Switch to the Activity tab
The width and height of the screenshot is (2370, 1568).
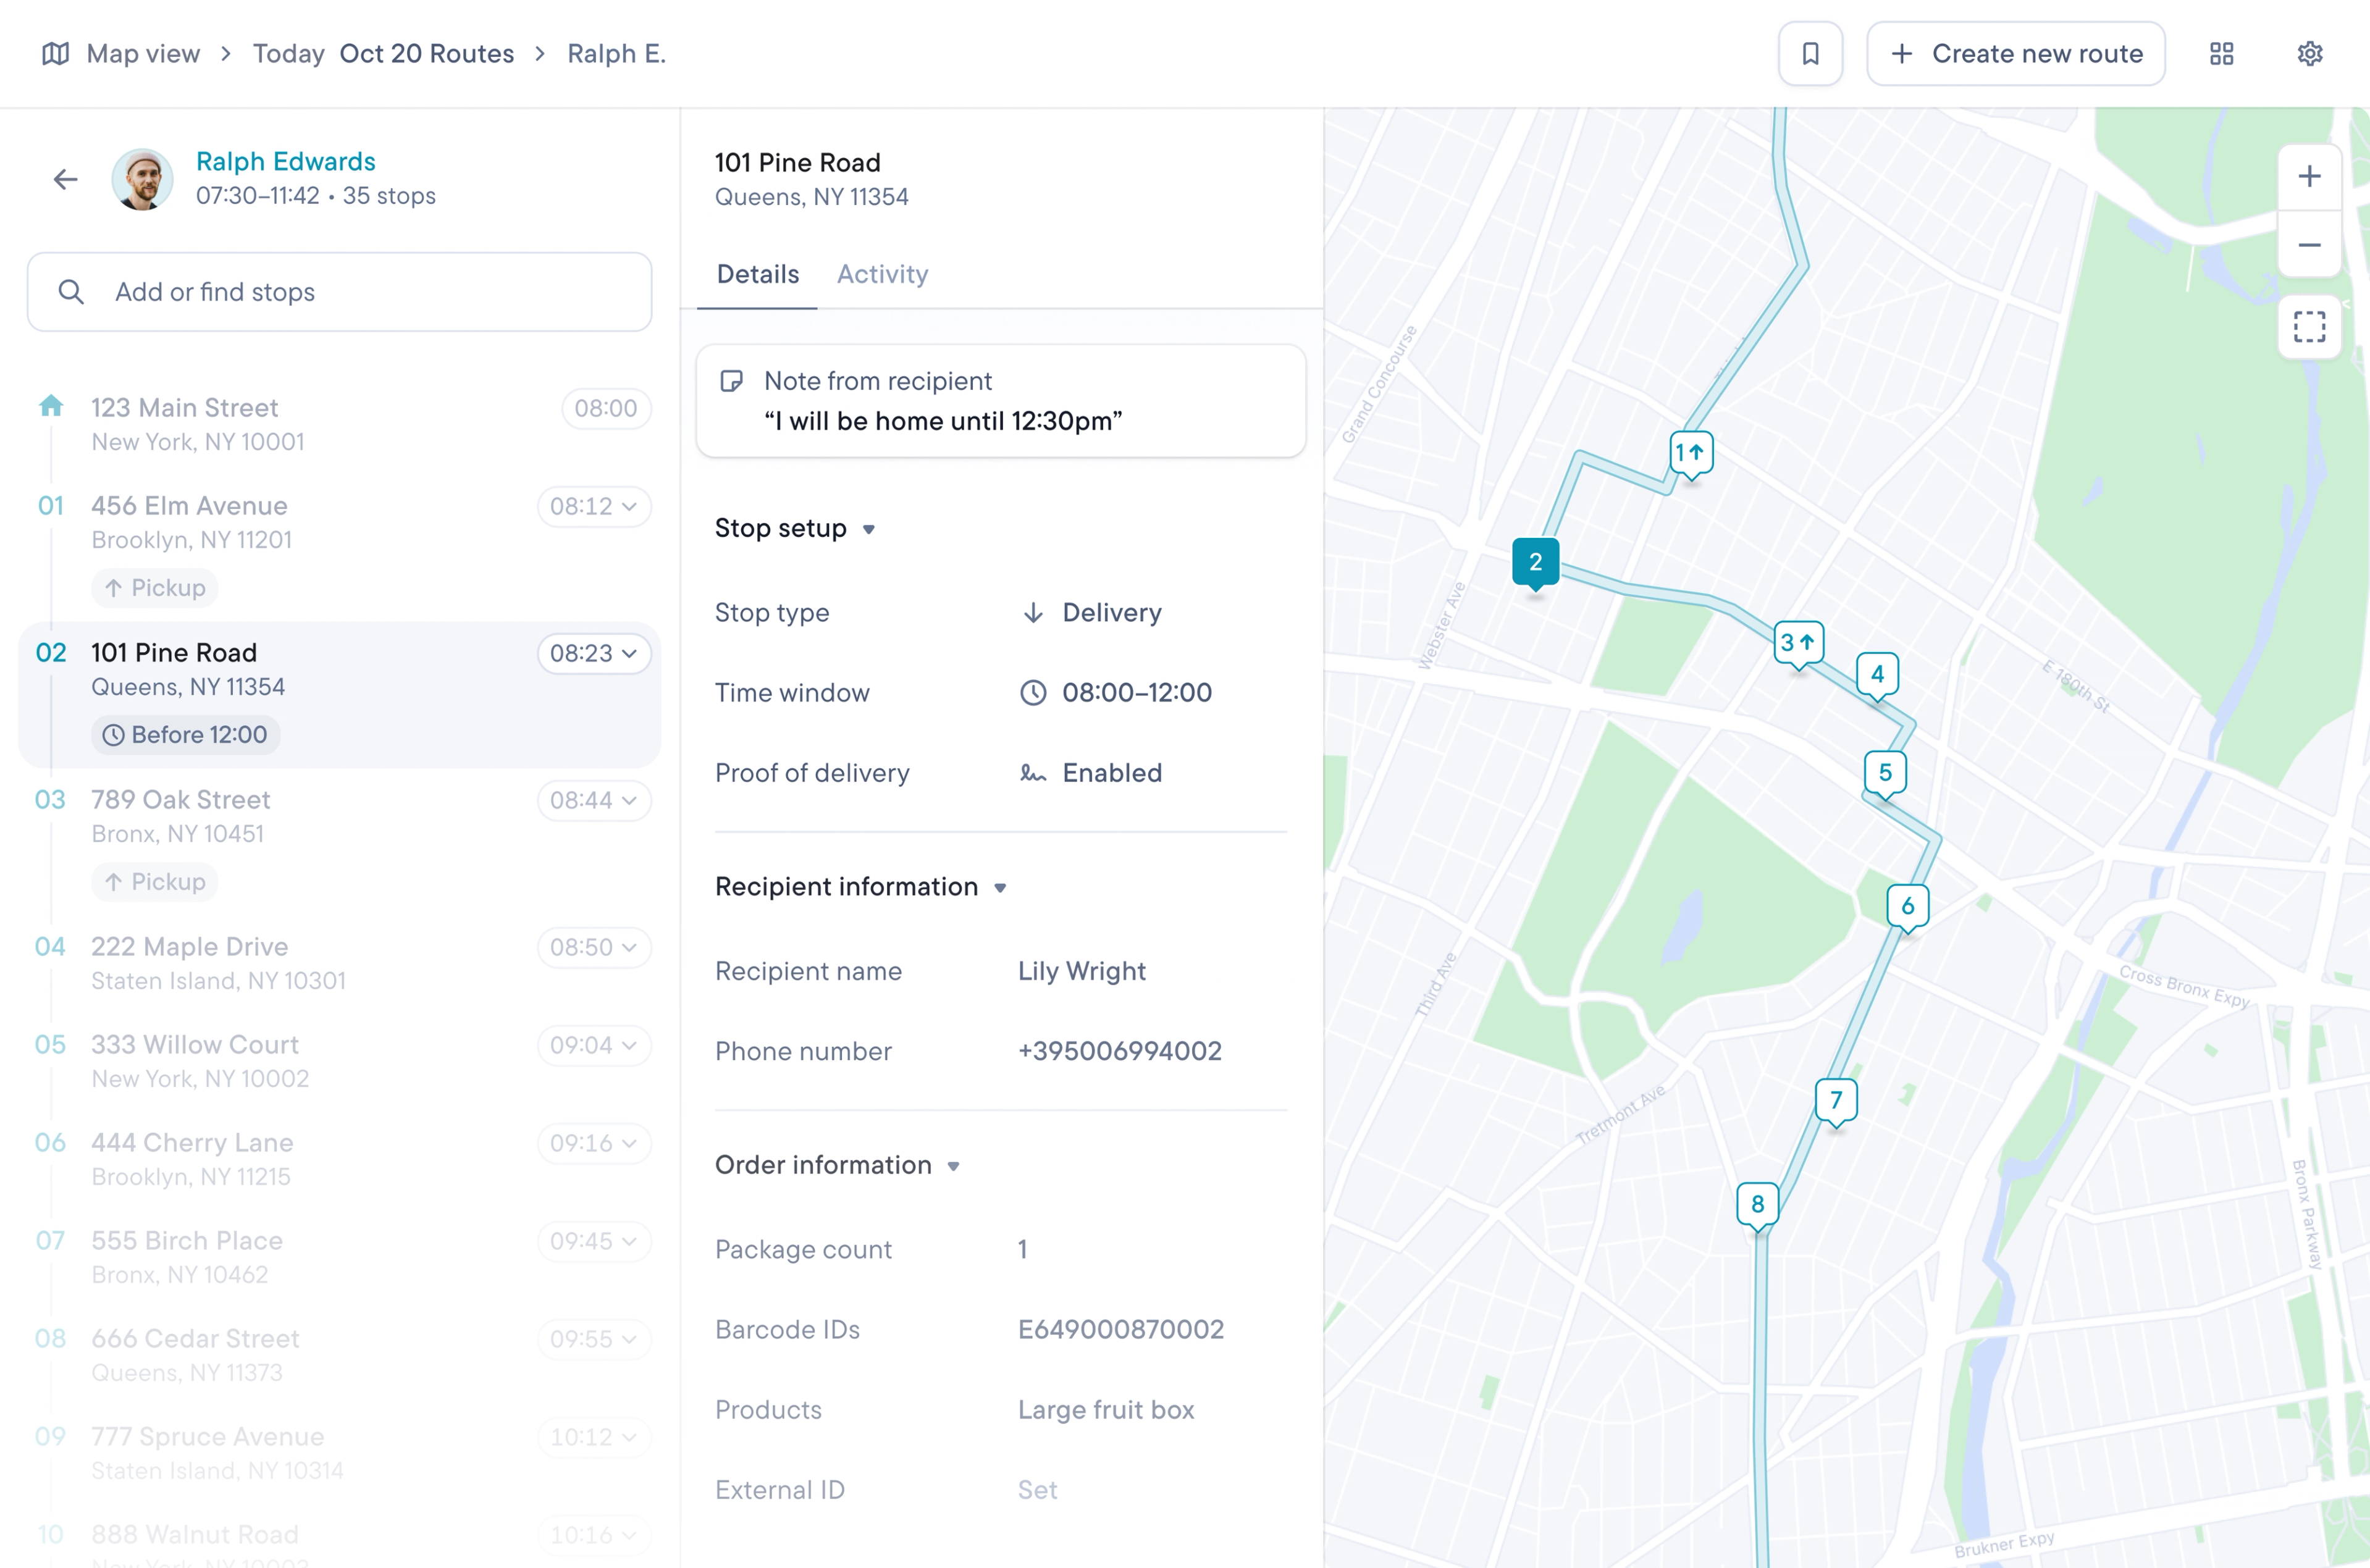coord(882,274)
